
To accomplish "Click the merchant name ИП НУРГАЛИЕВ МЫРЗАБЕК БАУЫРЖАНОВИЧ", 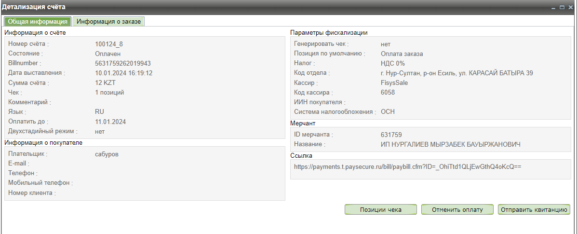I will click(450, 144).
